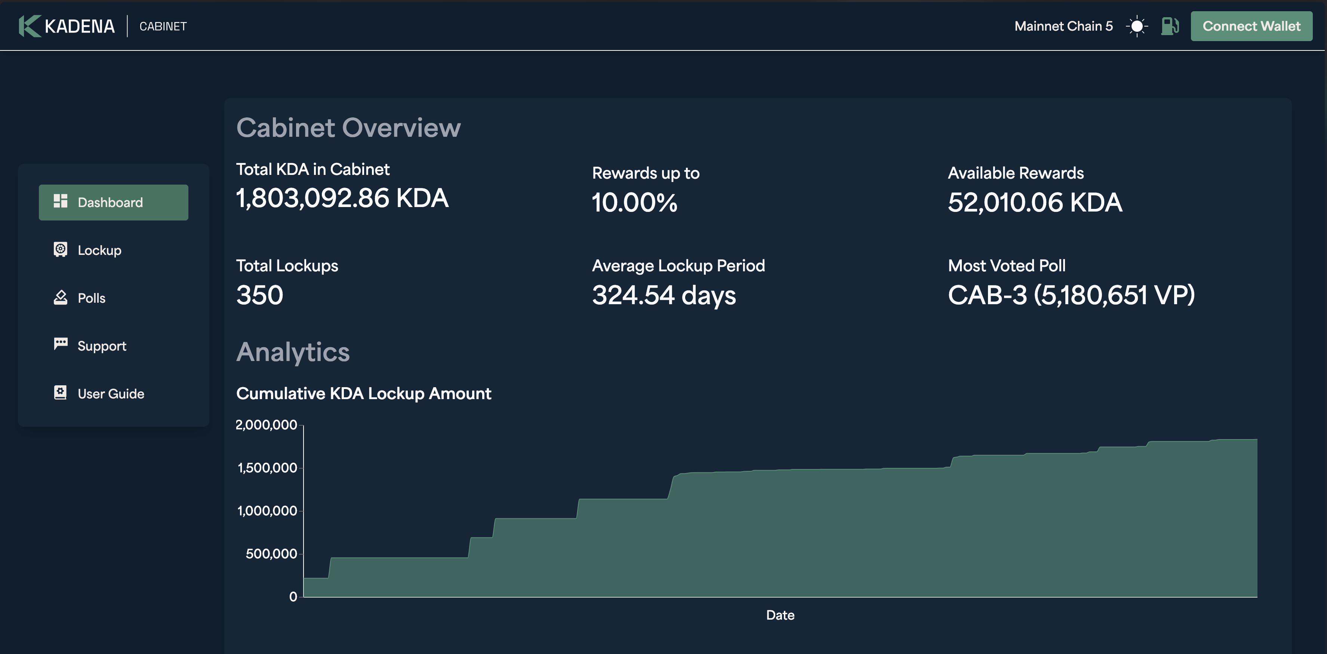Click the Available Rewards label

click(1016, 173)
